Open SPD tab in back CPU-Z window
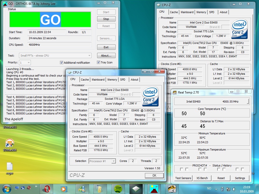This screenshot has height=194, width=259. click(212, 12)
